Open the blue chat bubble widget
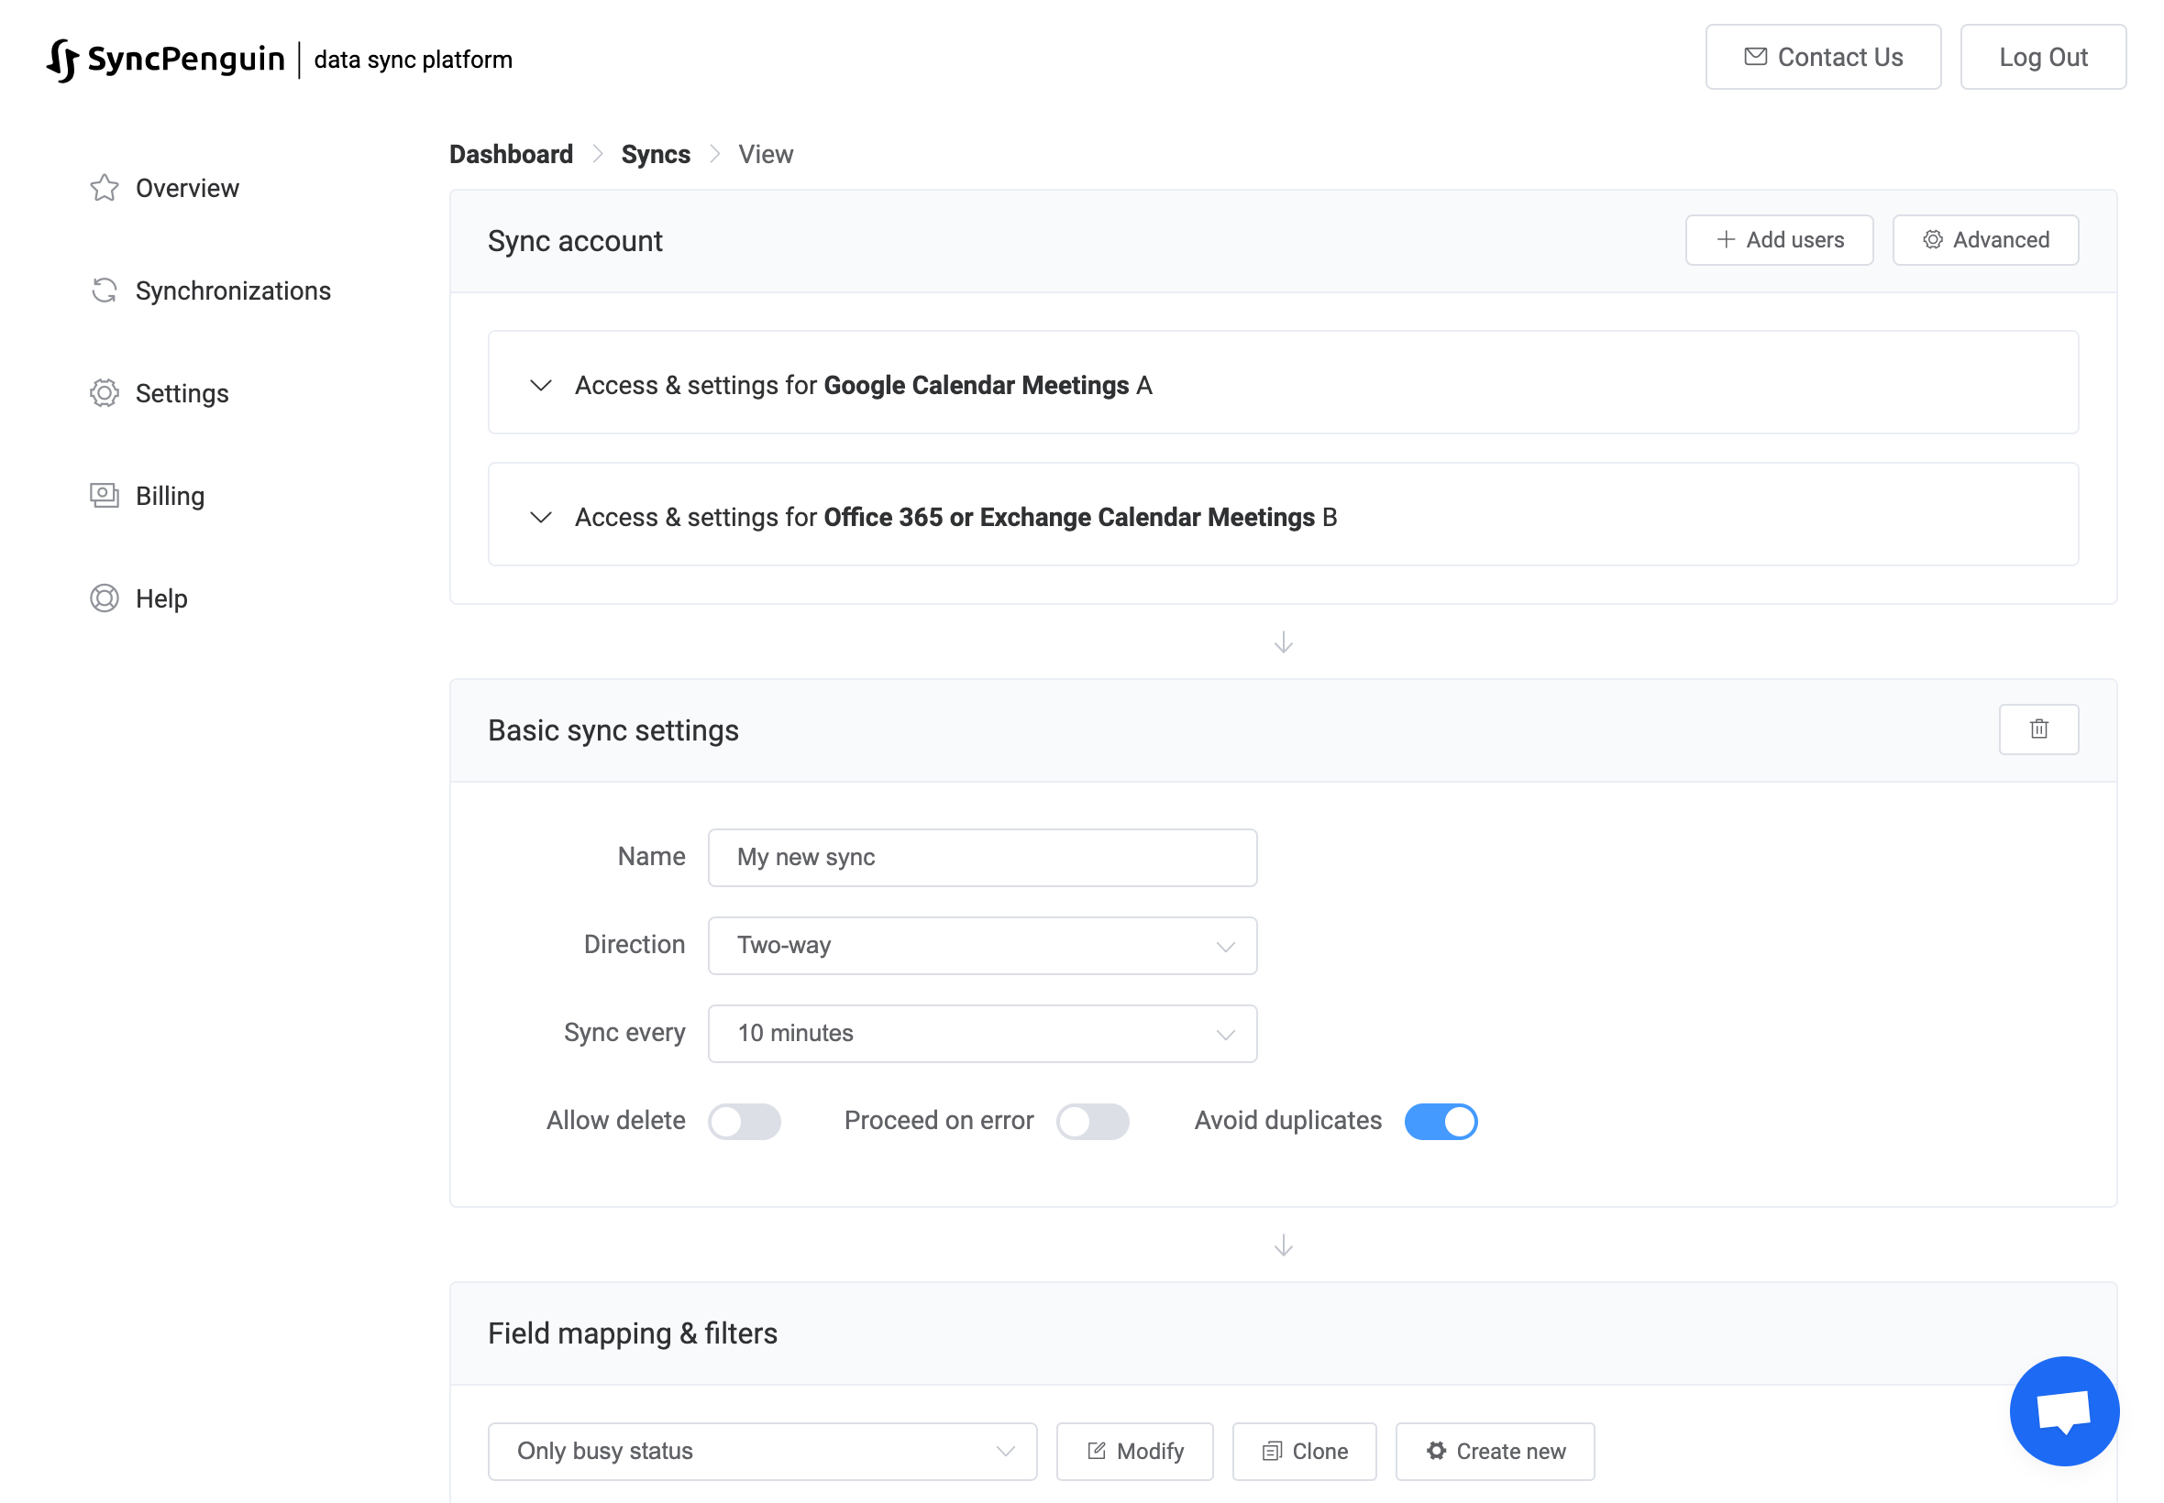Image resolution: width=2164 pixels, height=1503 pixels. tap(2063, 1410)
